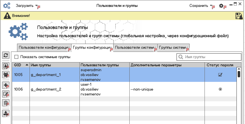245x124 pixels.
Task: Click the trash bin delete icon
Action: tap(6, 103)
